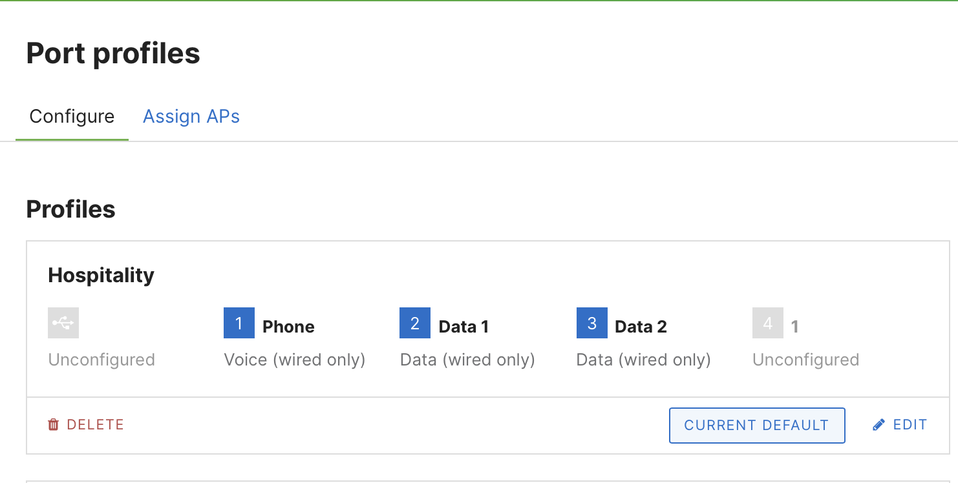958x483 pixels.
Task: Click the Unconfigured label below USB icon
Action: click(101, 360)
